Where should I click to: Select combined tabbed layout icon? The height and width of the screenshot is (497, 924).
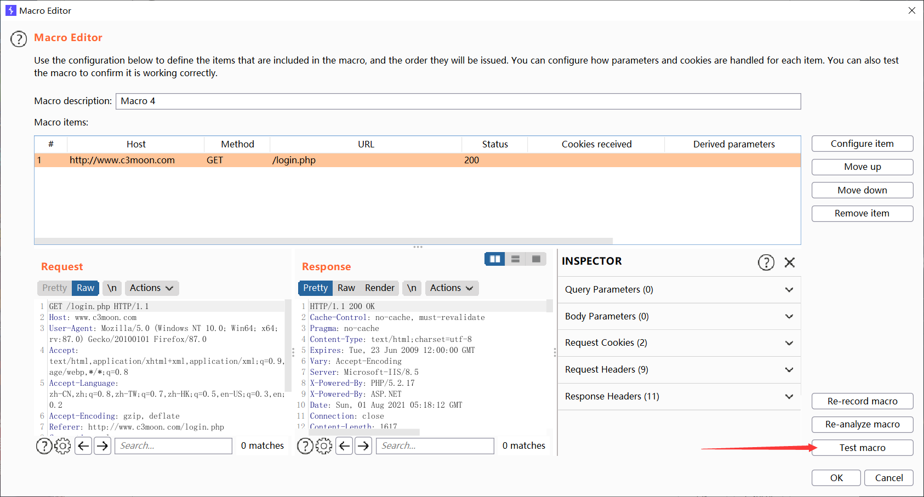tap(536, 259)
